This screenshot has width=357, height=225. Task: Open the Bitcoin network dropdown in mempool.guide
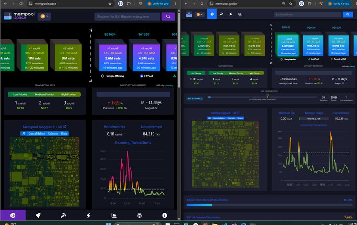[x=199, y=14]
